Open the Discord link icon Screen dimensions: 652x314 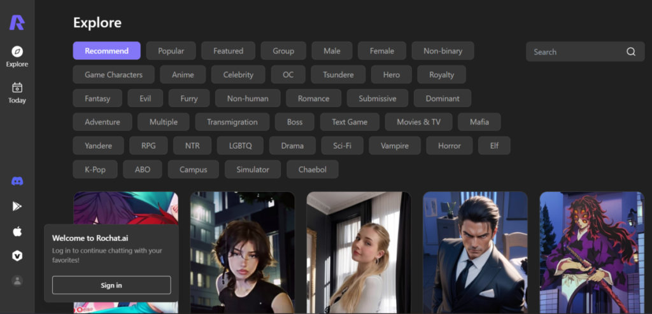point(17,181)
